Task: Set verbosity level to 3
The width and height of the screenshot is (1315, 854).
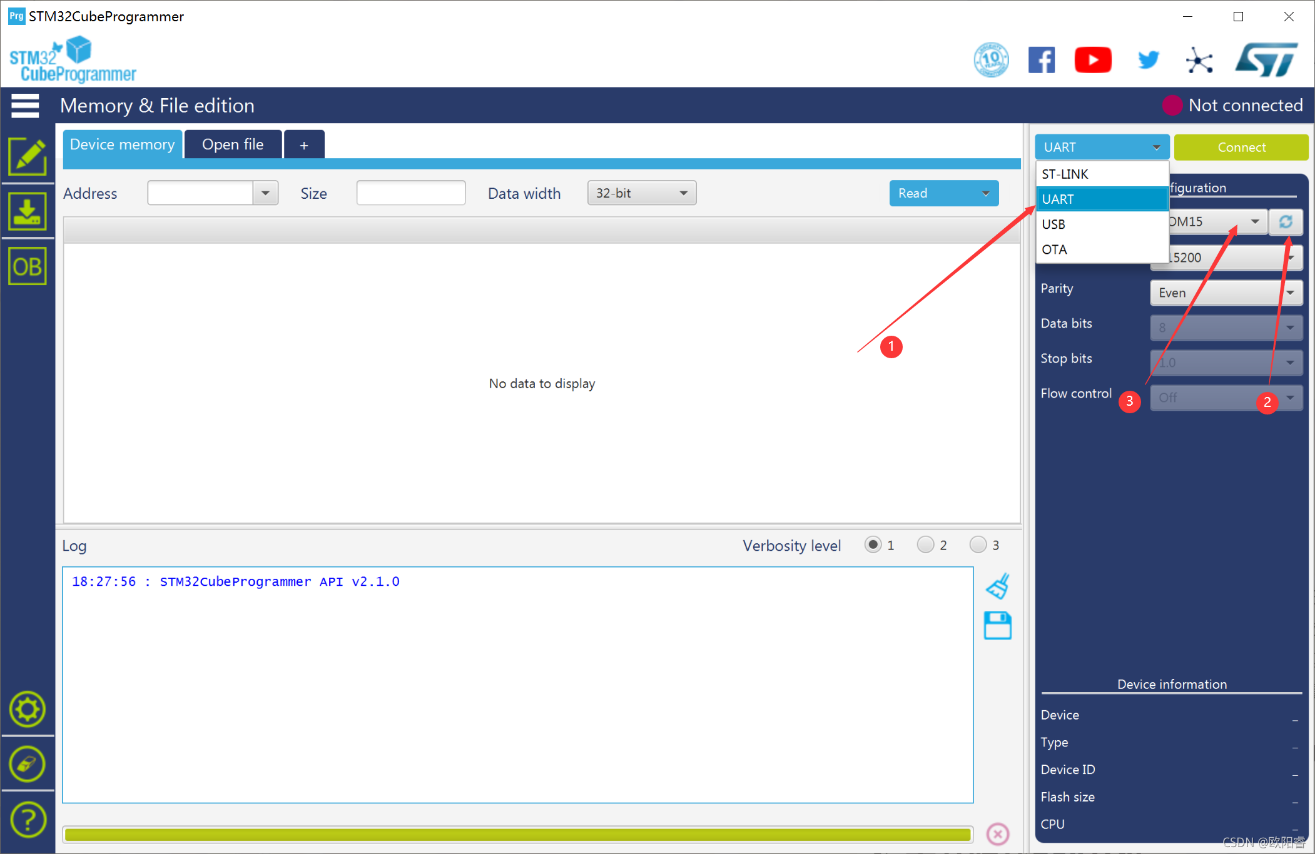Action: [978, 545]
